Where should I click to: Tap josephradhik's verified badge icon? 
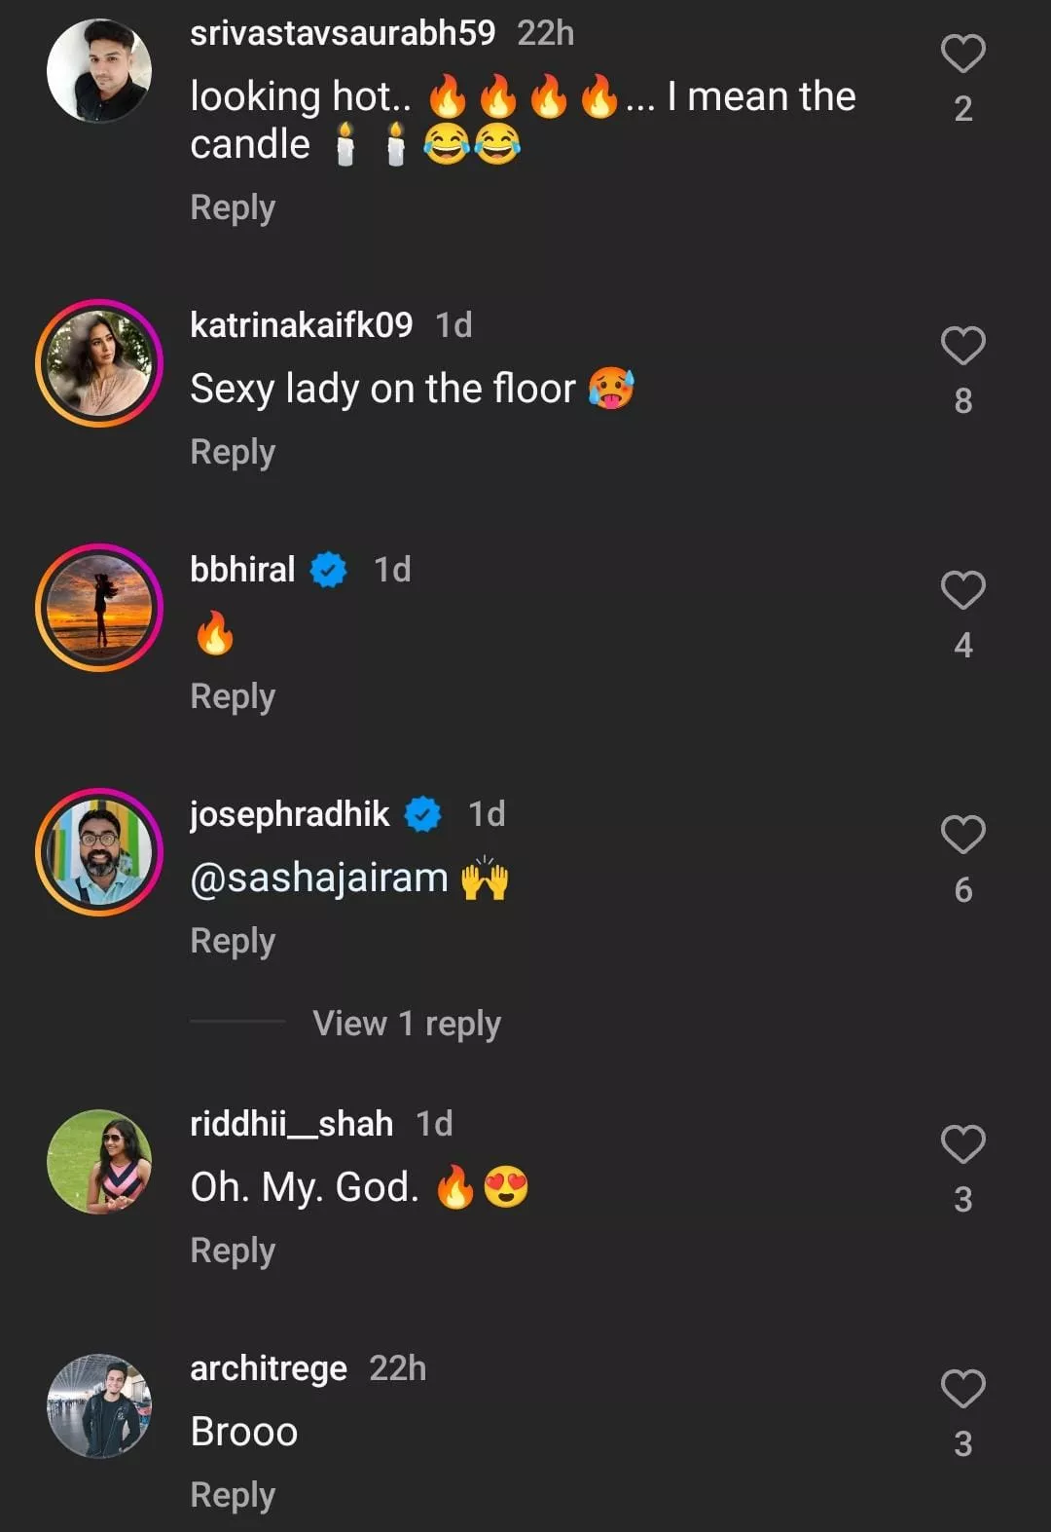423,814
